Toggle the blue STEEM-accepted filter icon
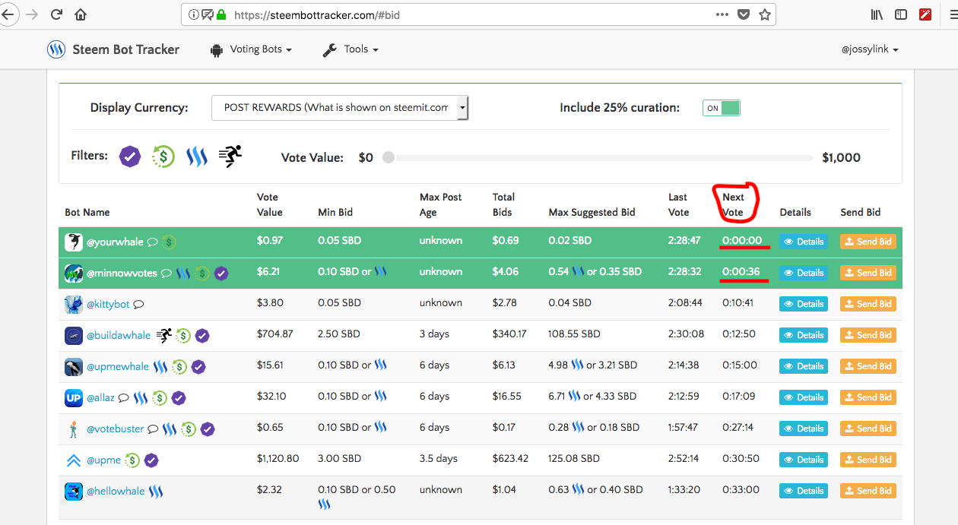 (x=197, y=157)
